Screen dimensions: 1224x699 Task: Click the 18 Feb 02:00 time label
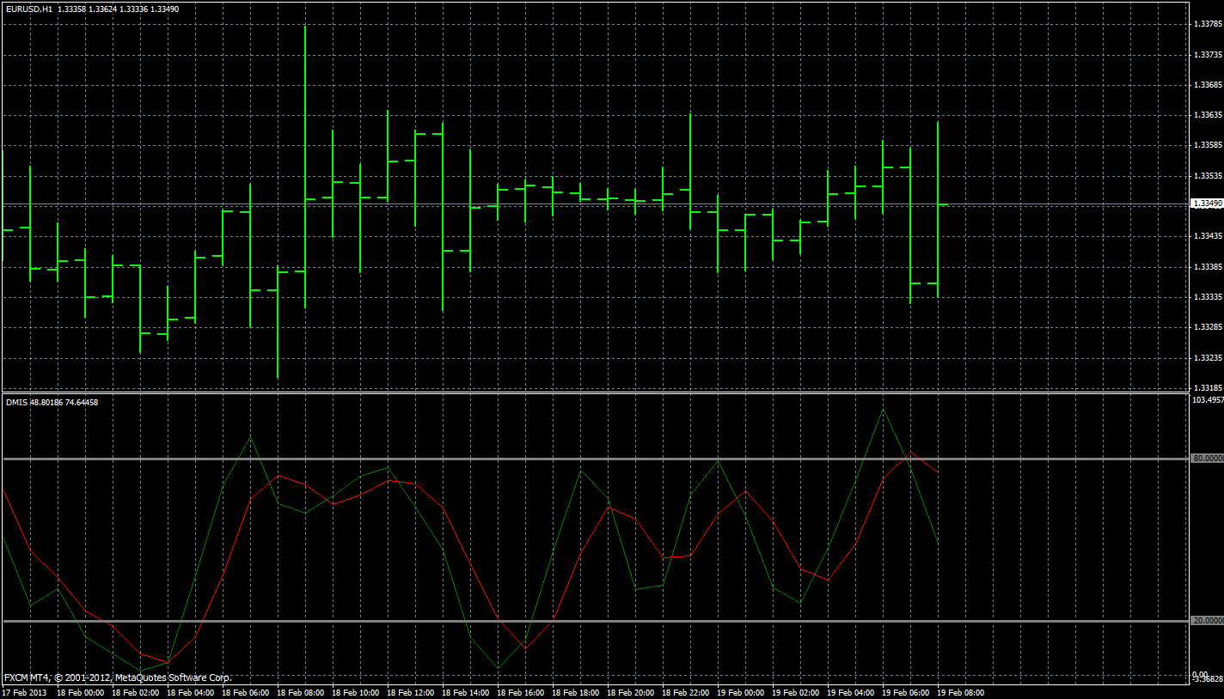click(136, 692)
